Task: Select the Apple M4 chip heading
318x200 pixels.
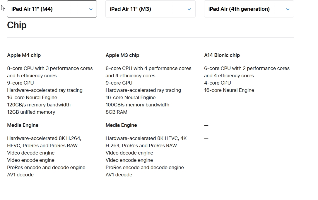Action: [24, 55]
